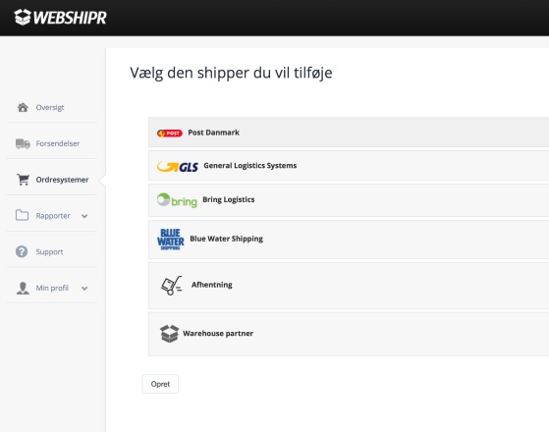Click the Webshipr logo in header

click(x=60, y=17)
